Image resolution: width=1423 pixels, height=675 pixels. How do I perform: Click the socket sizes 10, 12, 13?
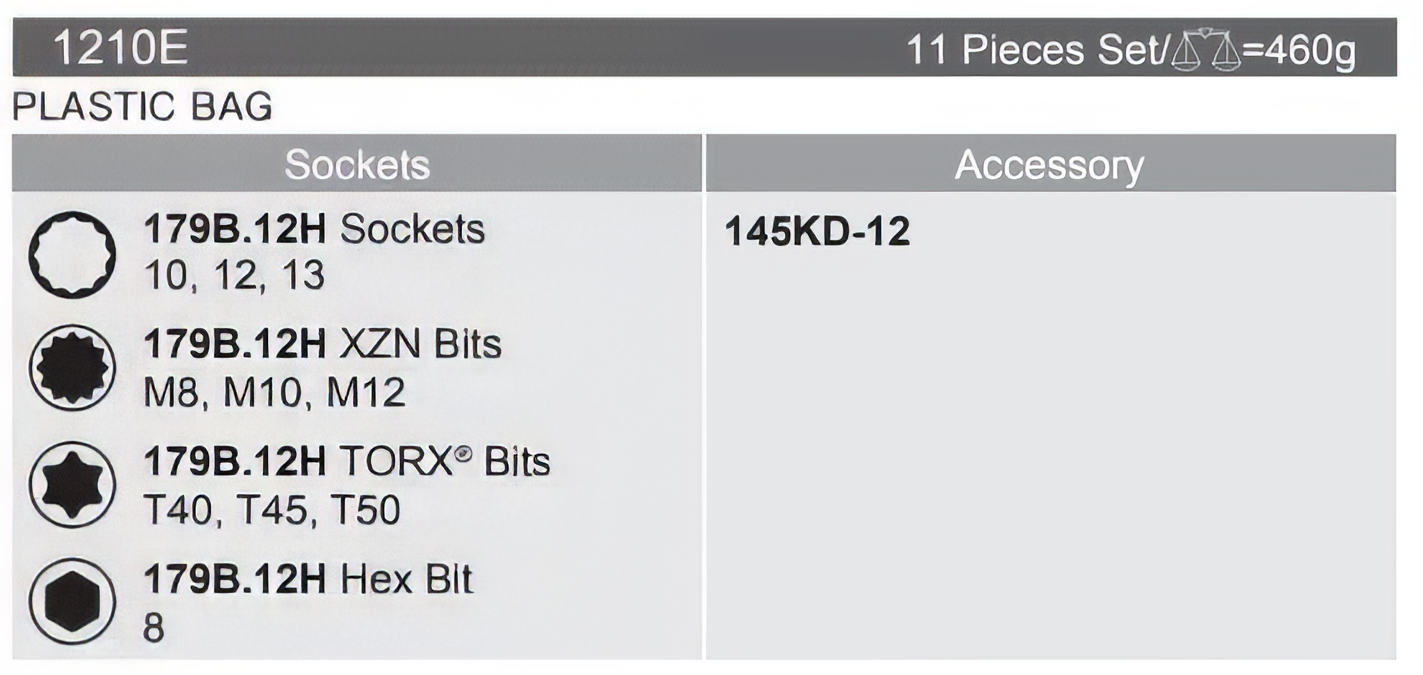[x=234, y=275]
